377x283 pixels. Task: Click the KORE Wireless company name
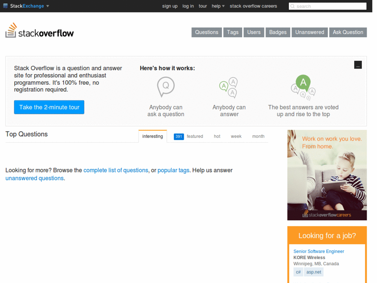(x=309, y=258)
